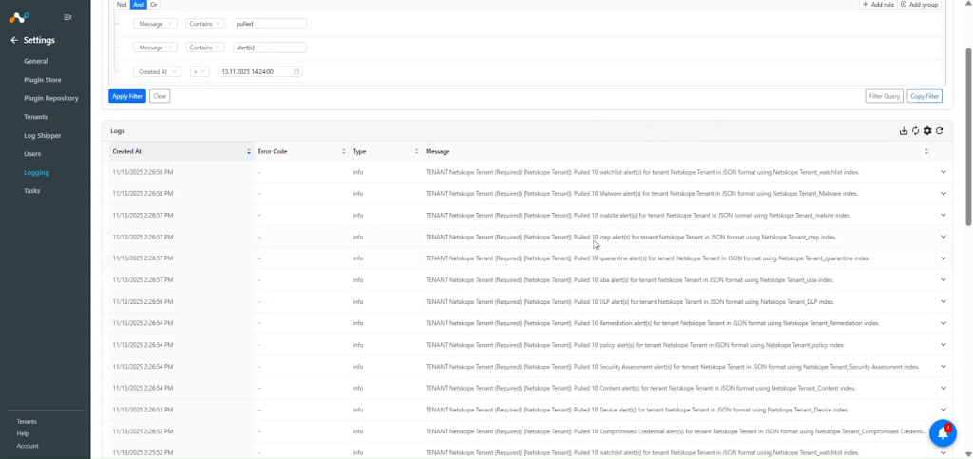Click the Settings heading in the sidebar

(x=39, y=40)
